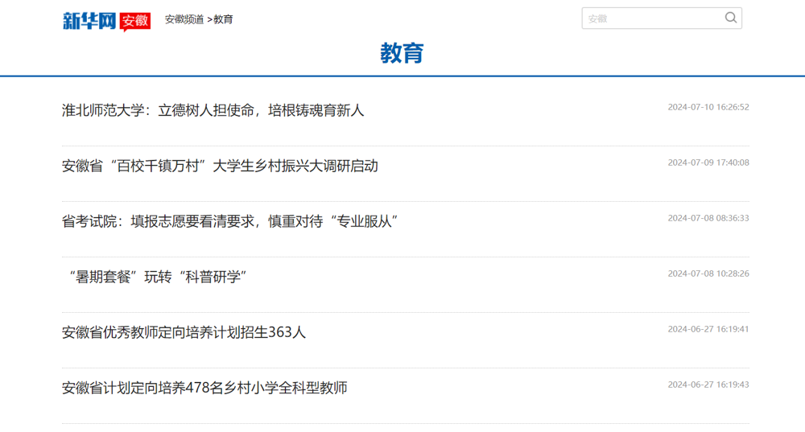Click the 2024-07-09 17:40:08 timestamp
805x432 pixels.
[x=708, y=163]
